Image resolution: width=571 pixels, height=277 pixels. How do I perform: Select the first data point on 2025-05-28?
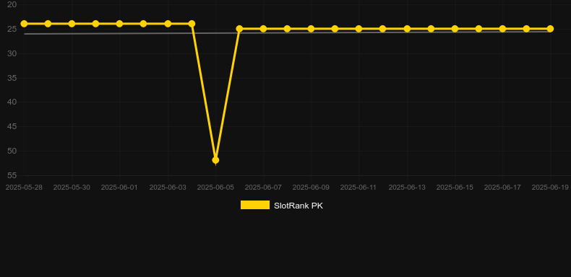click(24, 24)
